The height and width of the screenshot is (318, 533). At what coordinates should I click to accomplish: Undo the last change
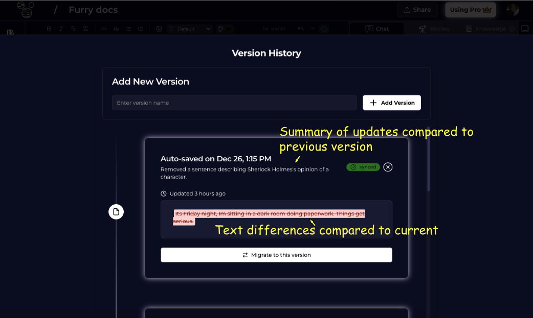click(300, 29)
